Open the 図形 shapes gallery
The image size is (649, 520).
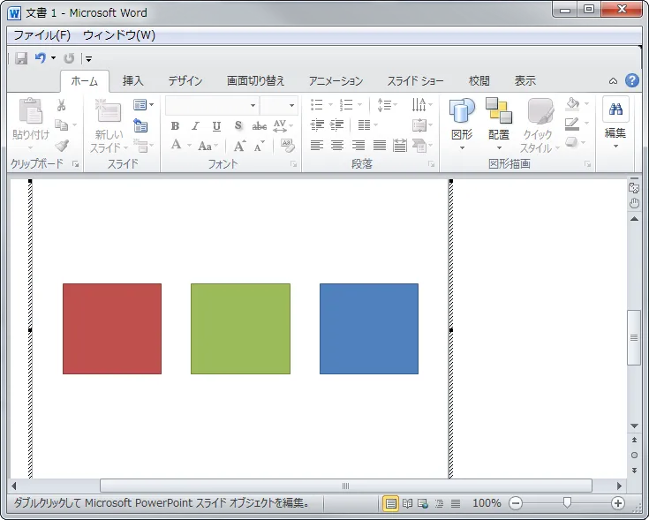point(462,124)
